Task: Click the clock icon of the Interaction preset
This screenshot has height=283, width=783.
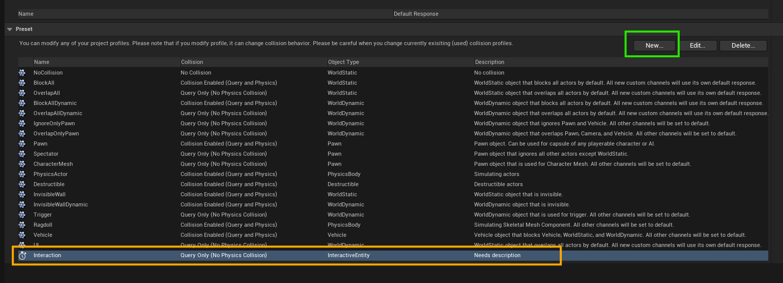Action: point(22,256)
